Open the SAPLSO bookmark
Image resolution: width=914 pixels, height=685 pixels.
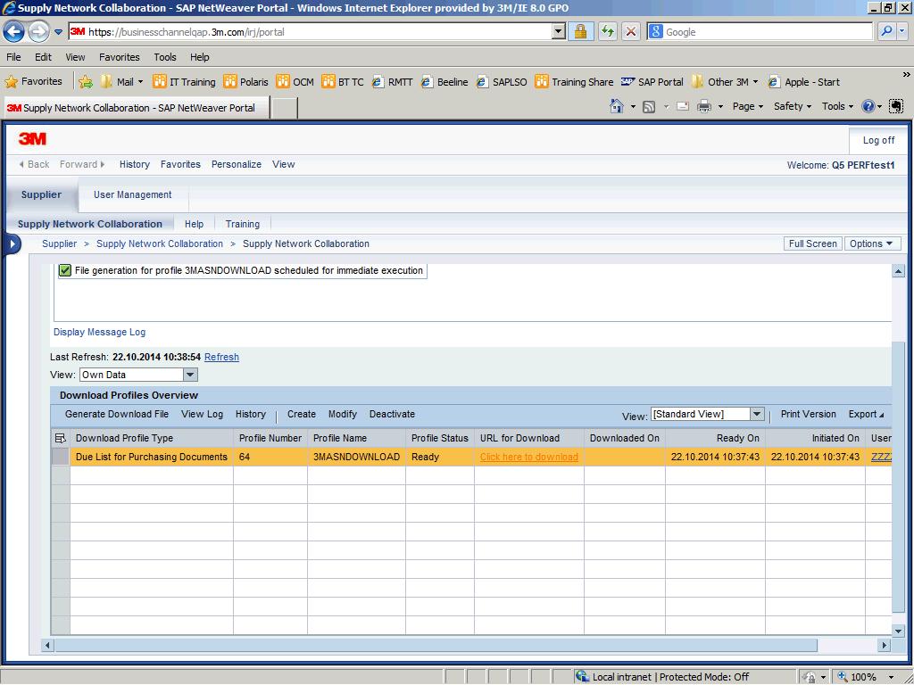coord(502,82)
